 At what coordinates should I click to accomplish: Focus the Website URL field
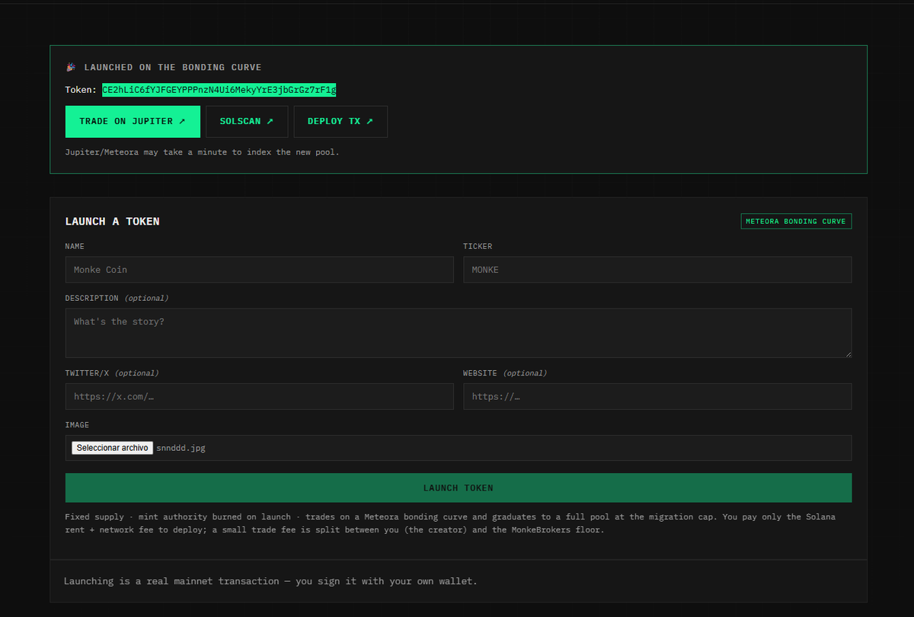tap(657, 396)
